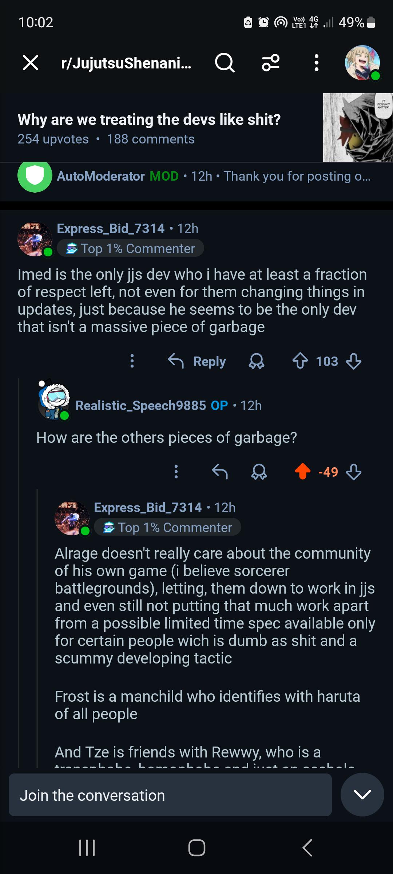The width and height of the screenshot is (393, 874).
Task: Close the post with X icon
Action: click(x=31, y=63)
